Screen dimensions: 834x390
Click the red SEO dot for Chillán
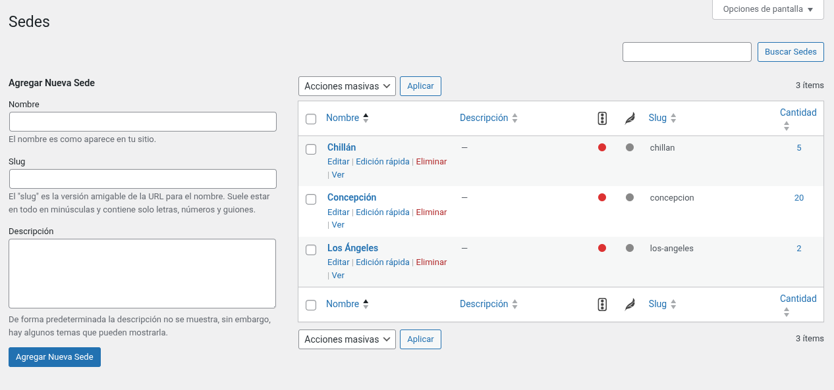[x=602, y=147]
